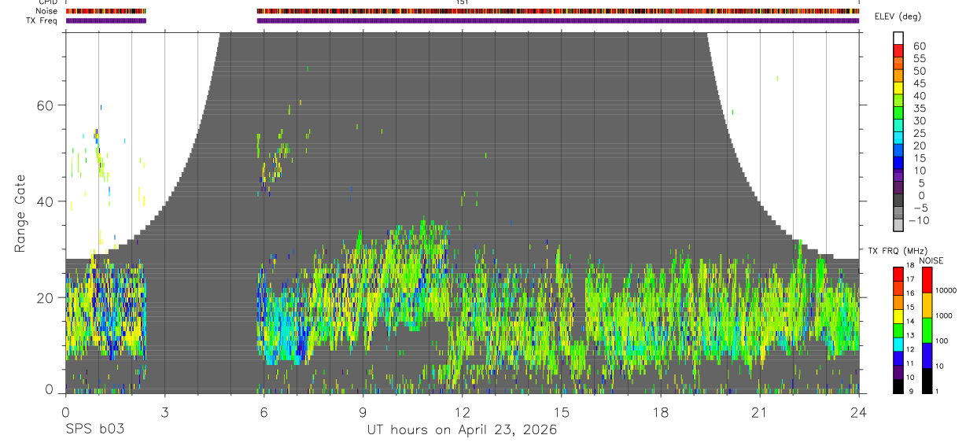The image size is (966, 446).
Task: Click the red segment of ELEV colorbar
Action: [x=899, y=50]
